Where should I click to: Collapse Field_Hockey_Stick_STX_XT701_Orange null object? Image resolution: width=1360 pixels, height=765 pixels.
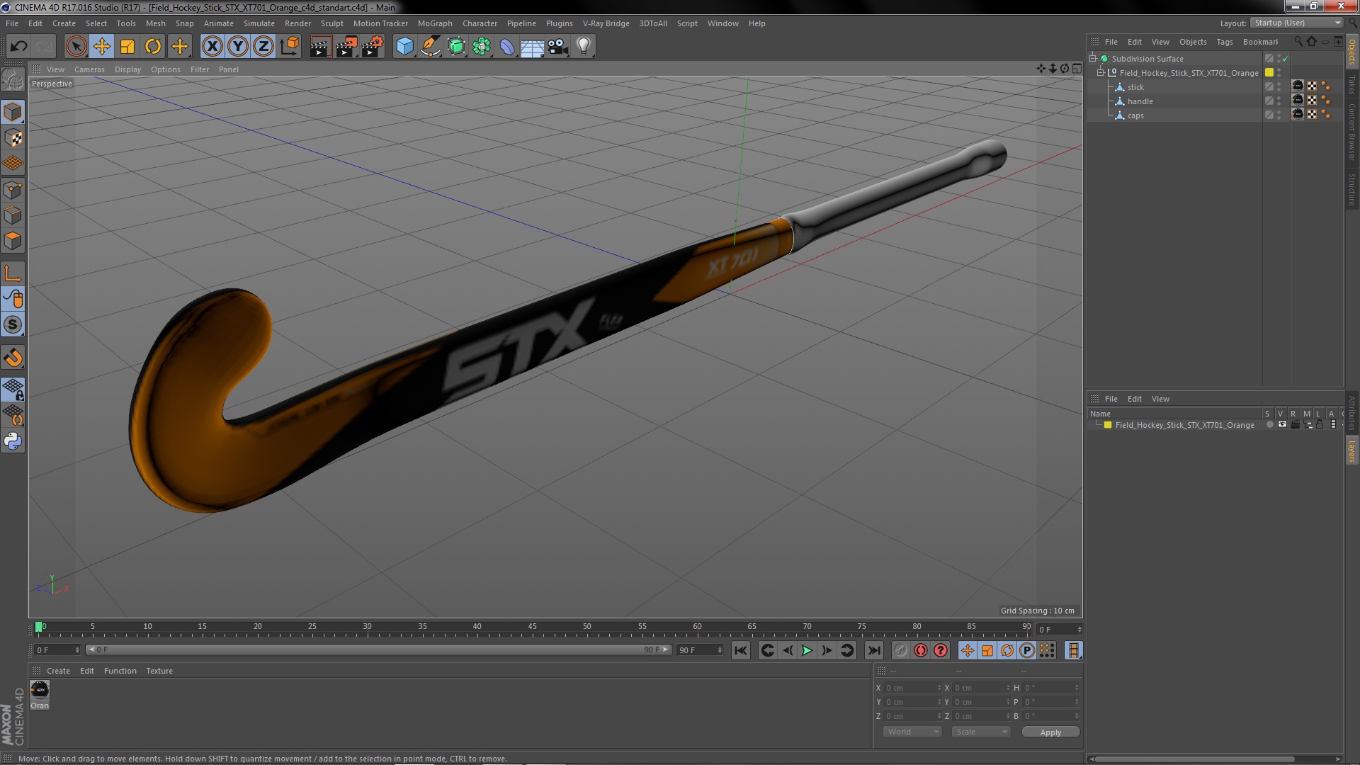[1101, 72]
